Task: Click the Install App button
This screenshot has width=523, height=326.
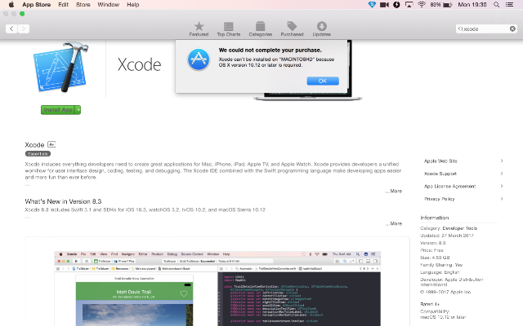Action: point(58,110)
